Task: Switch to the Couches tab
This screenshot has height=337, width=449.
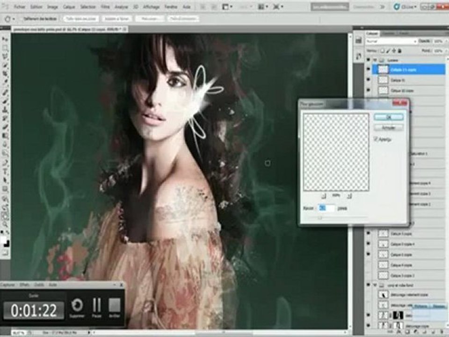Action: pyautogui.click(x=388, y=34)
